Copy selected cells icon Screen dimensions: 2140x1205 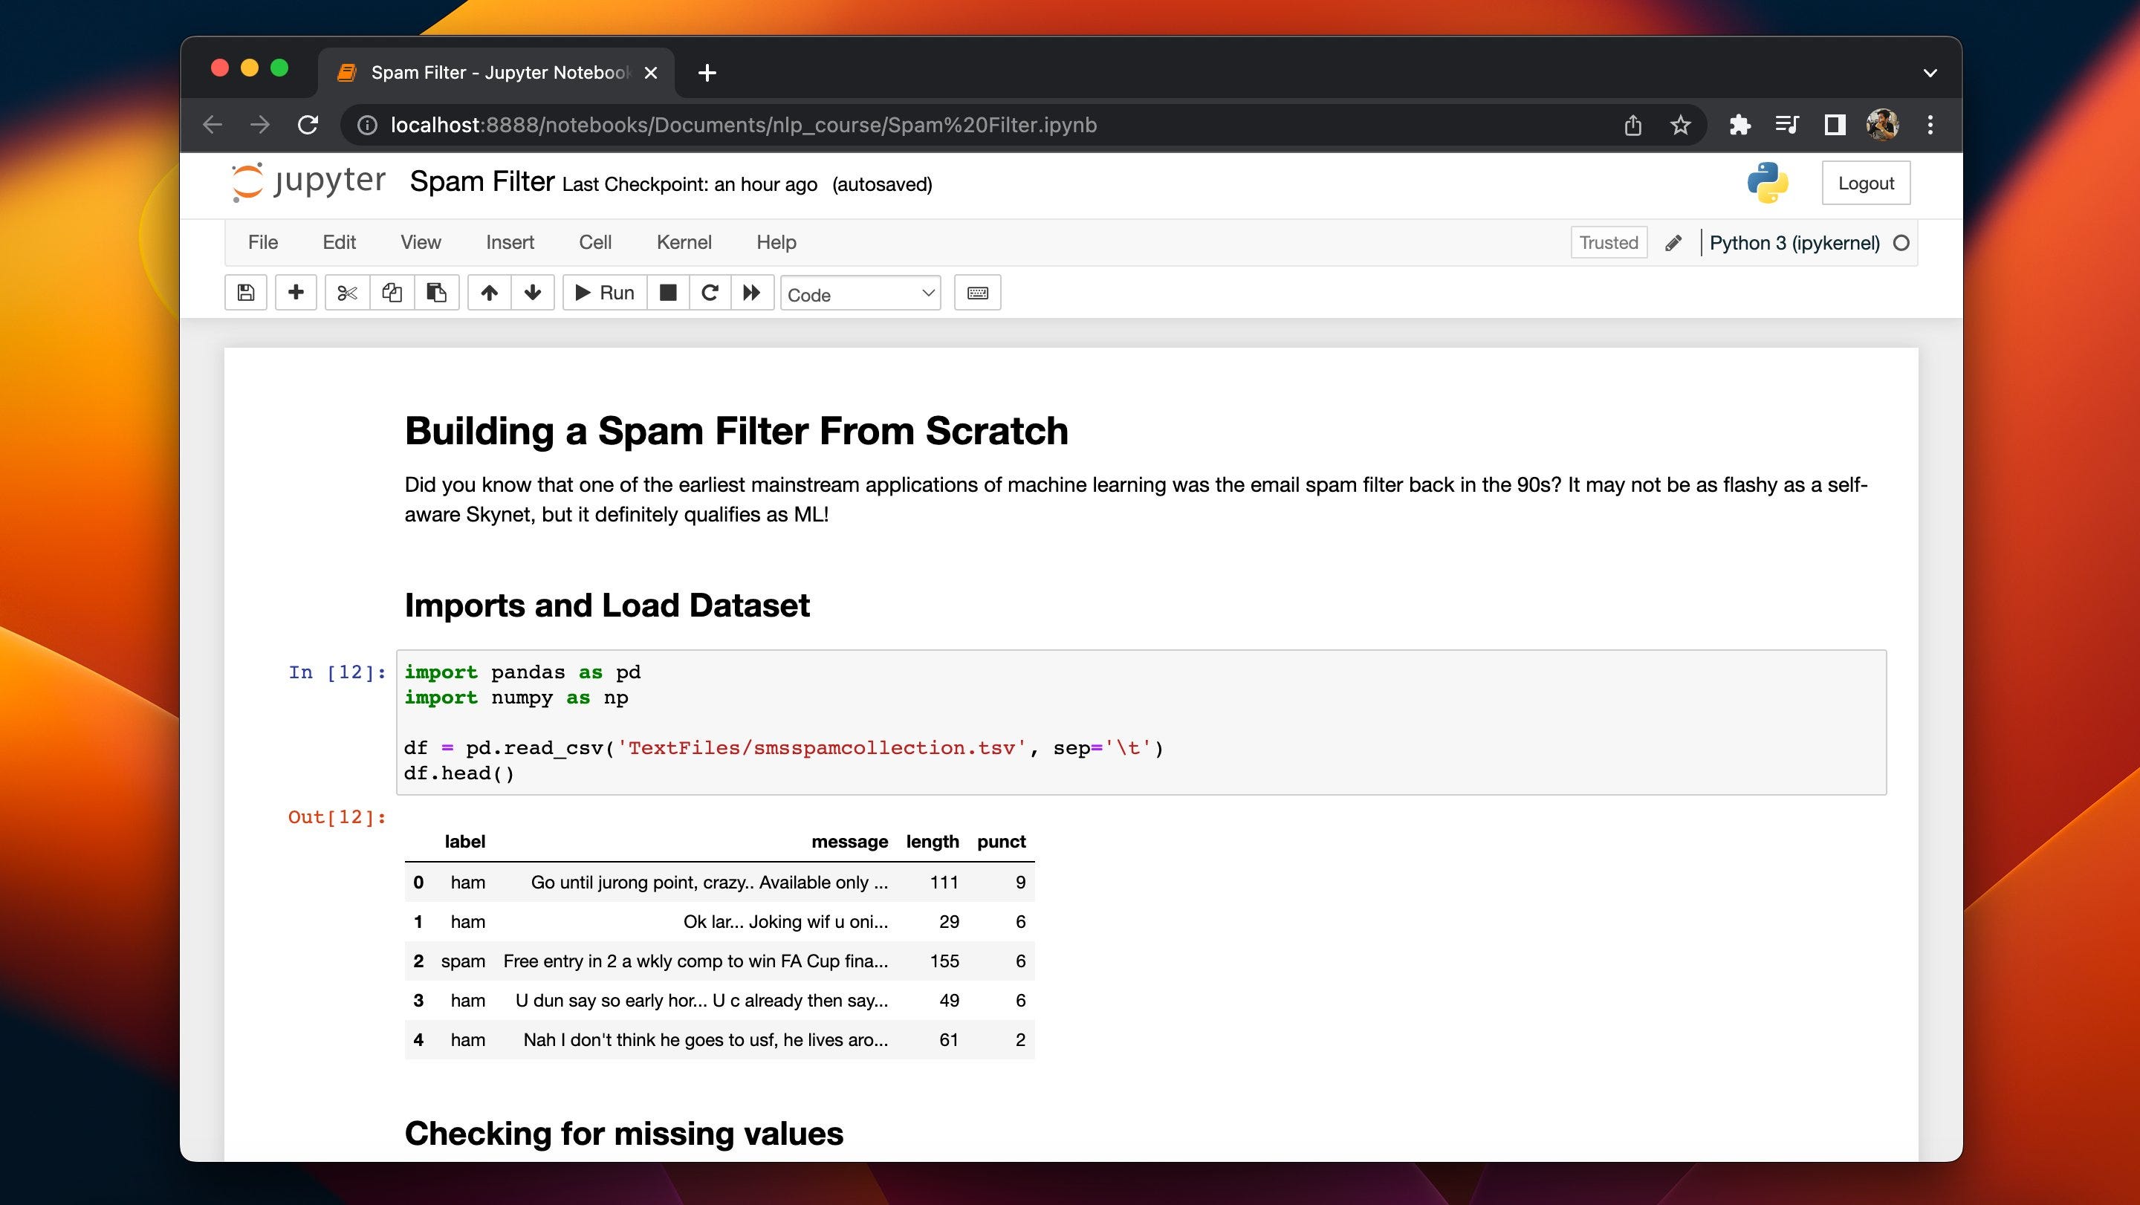[392, 292]
